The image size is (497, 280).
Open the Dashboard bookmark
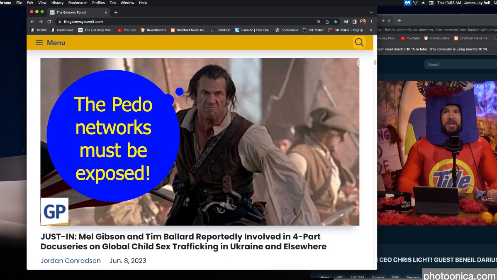(62, 30)
